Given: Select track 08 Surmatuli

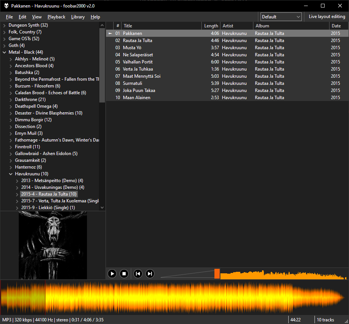Looking at the screenshot, I should [x=227, y=83].
